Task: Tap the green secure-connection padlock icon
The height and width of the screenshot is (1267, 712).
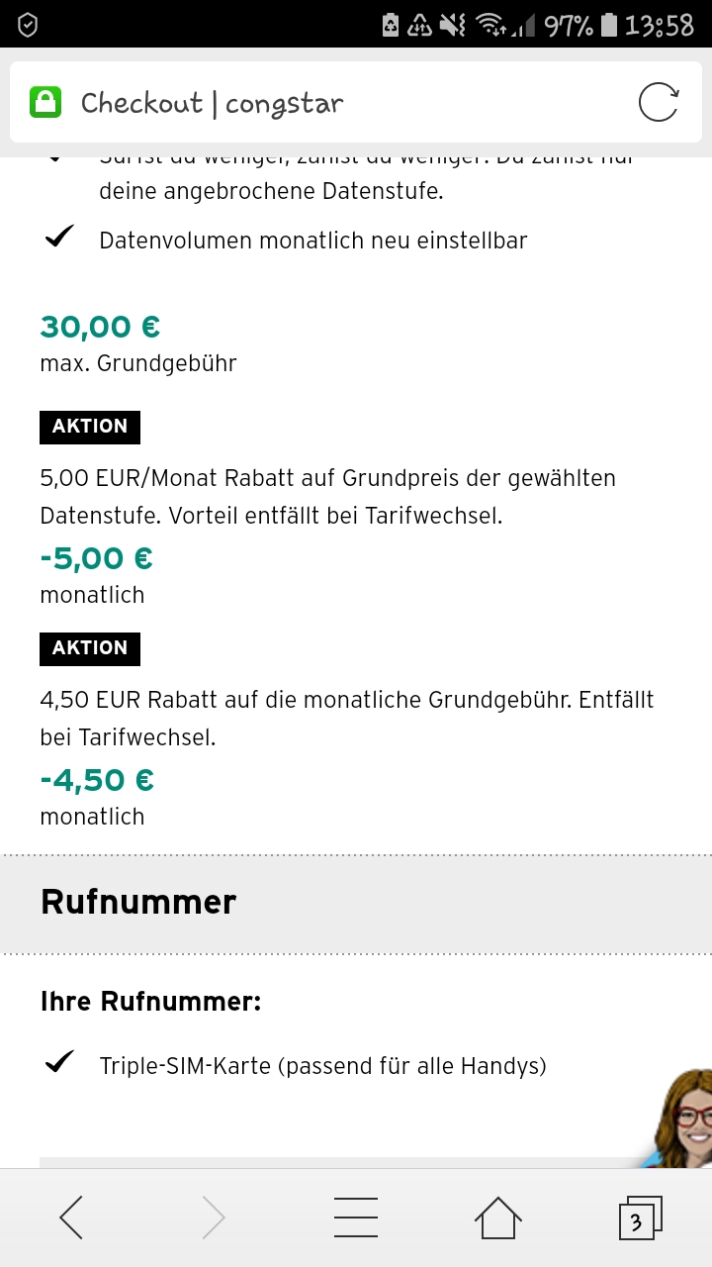Action: [45, 102]
